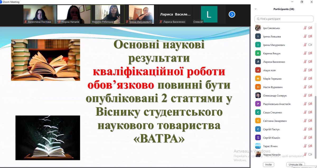
Task: Click the camera icon for Чорна Наталія in list
Action: click(x=310, y=155)
